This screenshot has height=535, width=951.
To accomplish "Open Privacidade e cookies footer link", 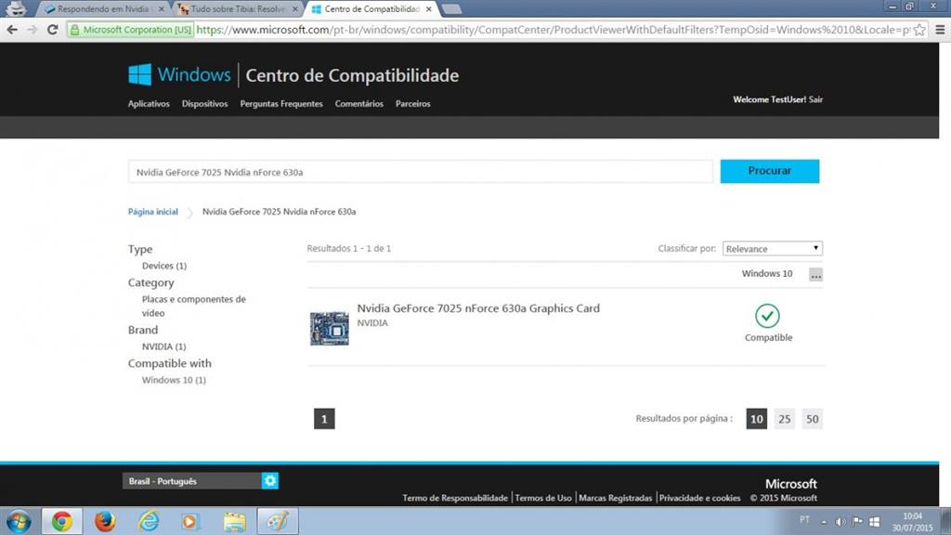I will [x=700, y=498].
